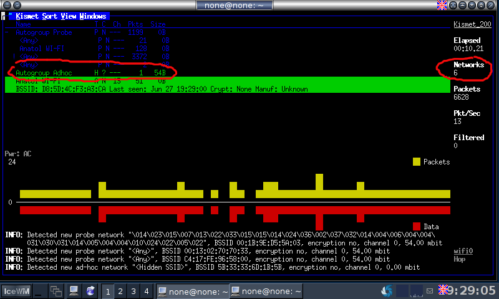Switch to workspace 3

tap(133, 291)
